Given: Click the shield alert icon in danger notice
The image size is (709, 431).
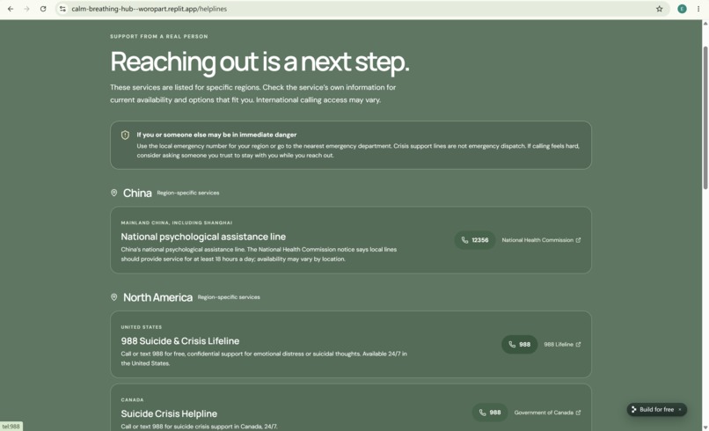Looking at the screenshot, I should coord(125,135).
